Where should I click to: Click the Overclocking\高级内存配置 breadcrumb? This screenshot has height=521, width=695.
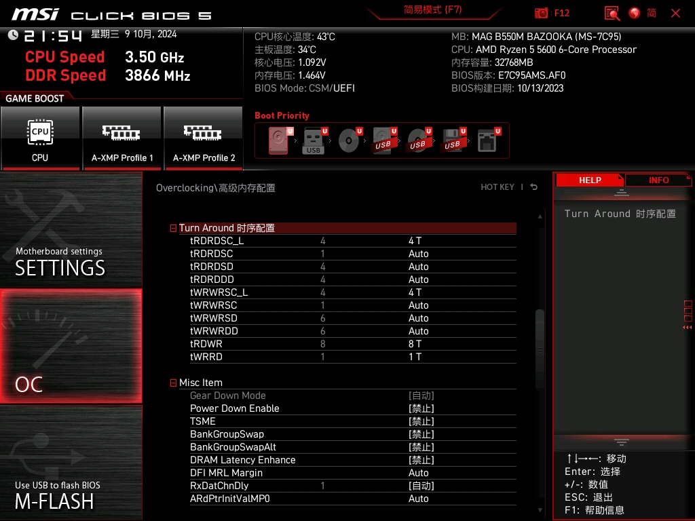click(215, 188)
